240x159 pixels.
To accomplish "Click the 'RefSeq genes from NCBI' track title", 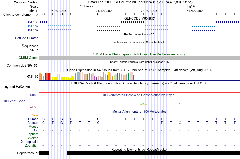I will tap(140, 34).
